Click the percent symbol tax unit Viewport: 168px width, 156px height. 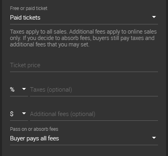coord(12,90)
